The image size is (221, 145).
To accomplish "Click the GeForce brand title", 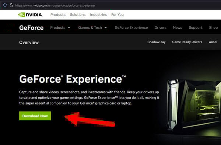I will point(31,28).
